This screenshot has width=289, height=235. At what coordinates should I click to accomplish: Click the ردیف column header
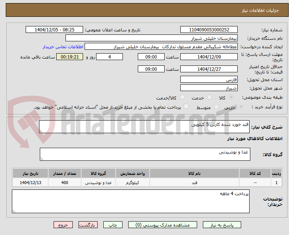[276, 173]
